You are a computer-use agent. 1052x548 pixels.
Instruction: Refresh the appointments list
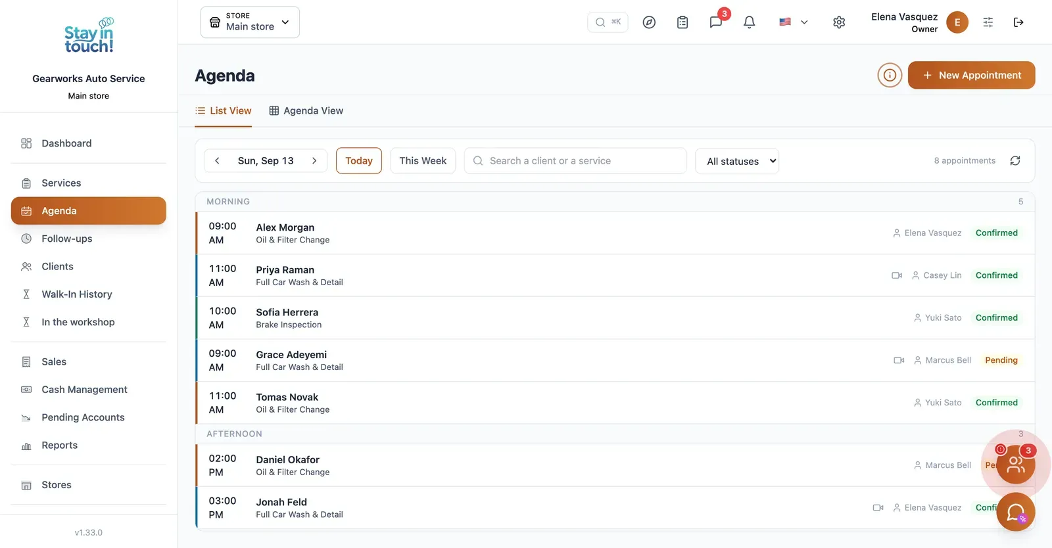(x=1015, y=161)
